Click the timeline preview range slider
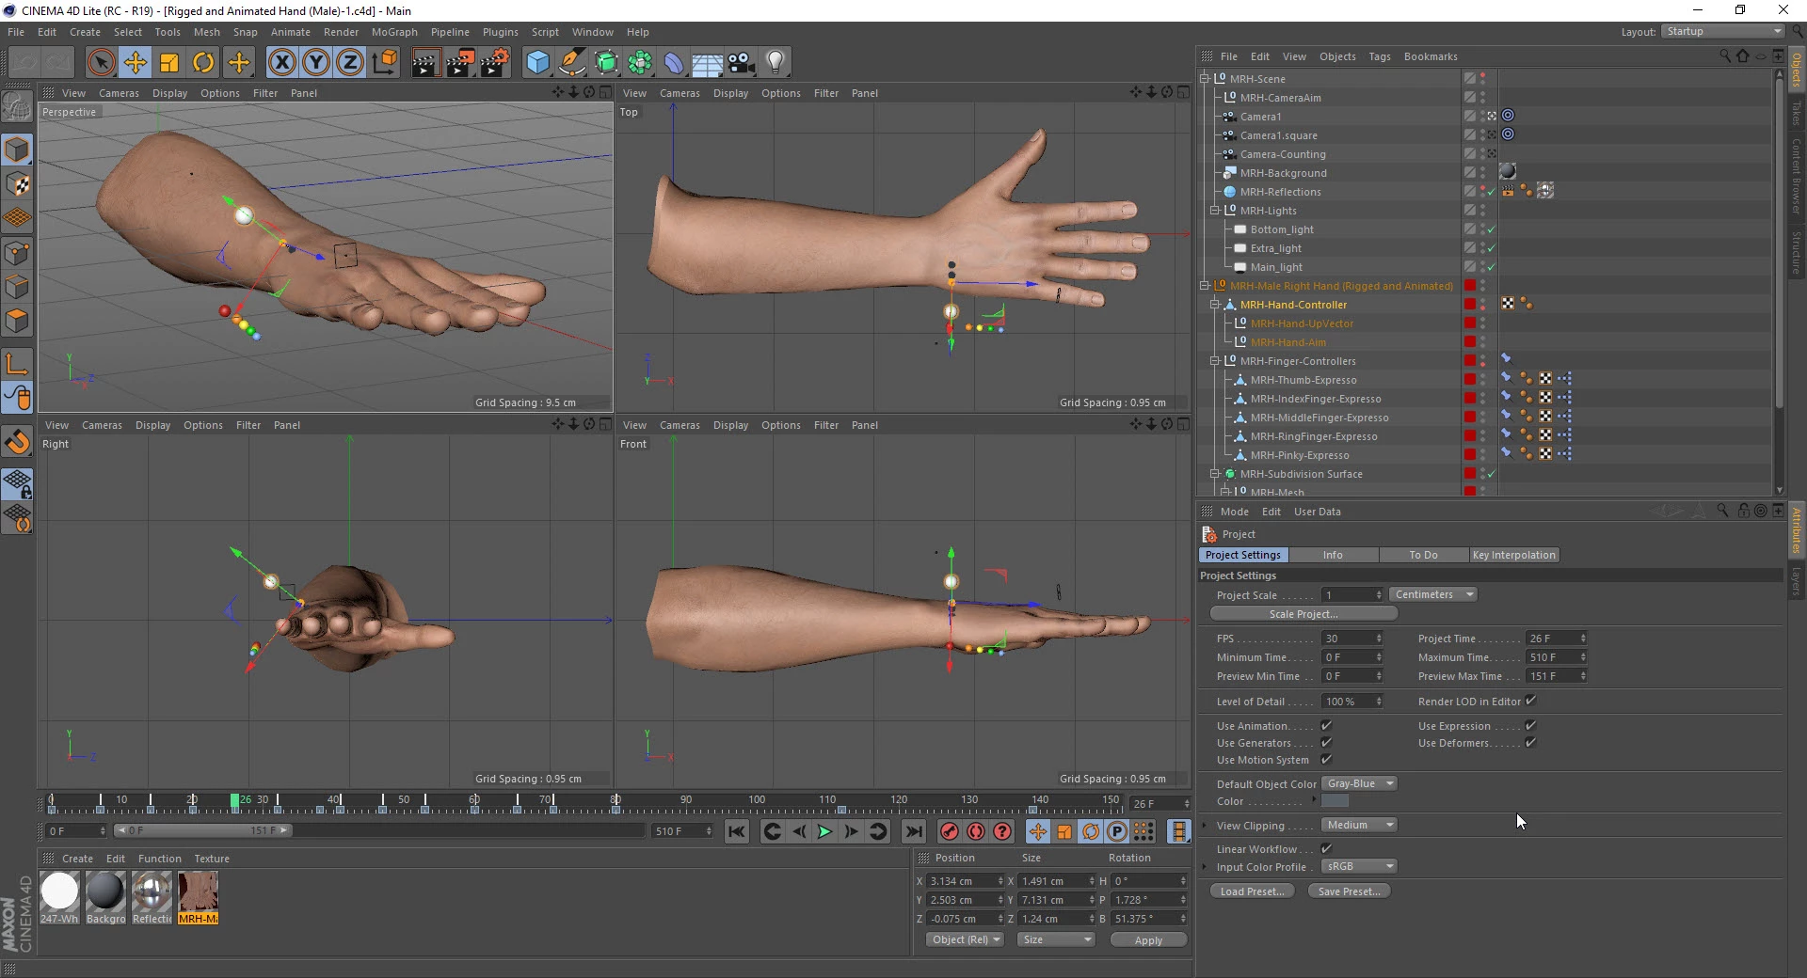Screen dimensions: 1807x978 (202, 830)
